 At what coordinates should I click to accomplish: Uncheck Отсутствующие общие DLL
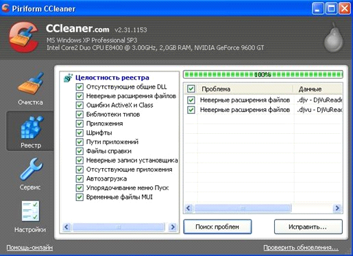point(80,87)
